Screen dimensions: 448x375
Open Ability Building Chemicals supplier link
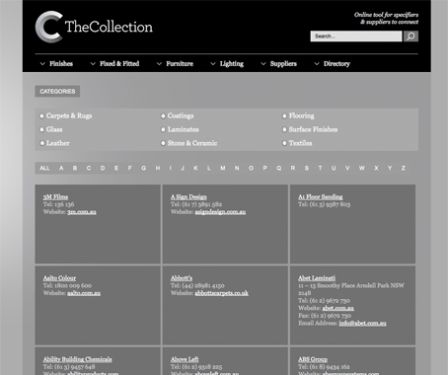78,359
